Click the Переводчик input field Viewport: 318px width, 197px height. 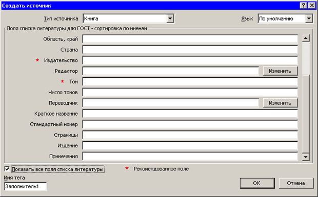point(171,103)
